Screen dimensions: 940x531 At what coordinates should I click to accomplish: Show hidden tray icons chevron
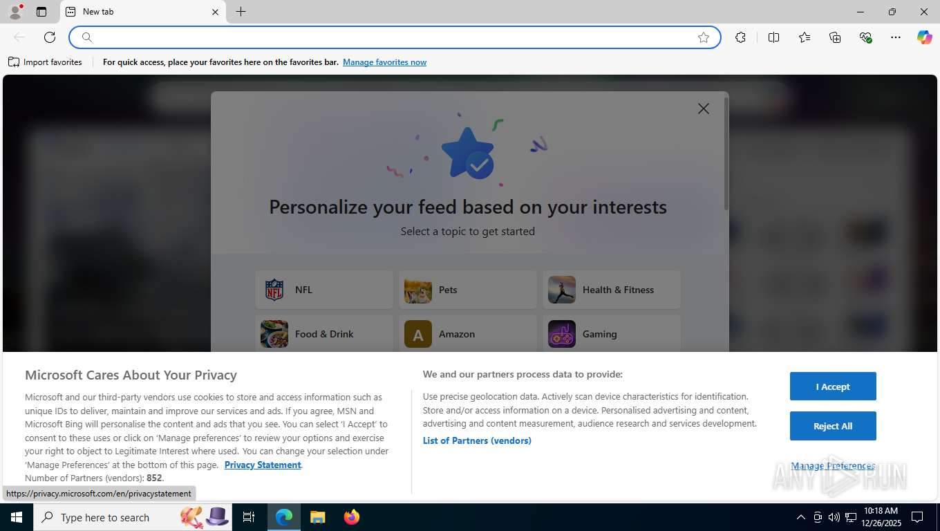[x=800, y=517]
